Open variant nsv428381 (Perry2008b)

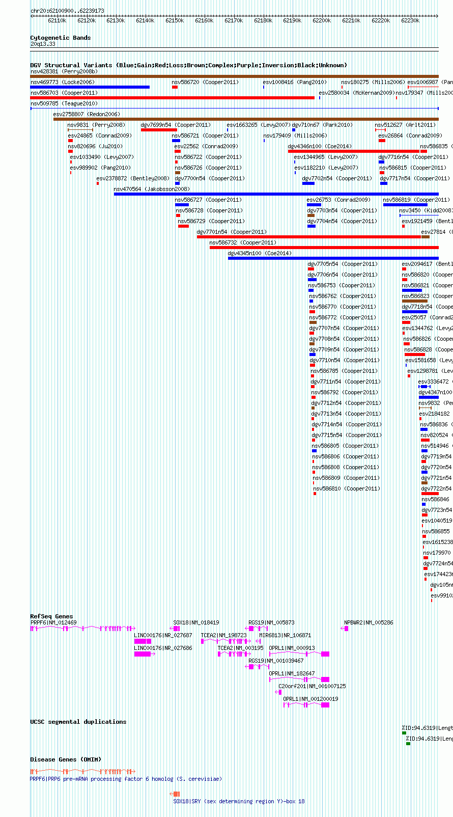pos(64,71)
